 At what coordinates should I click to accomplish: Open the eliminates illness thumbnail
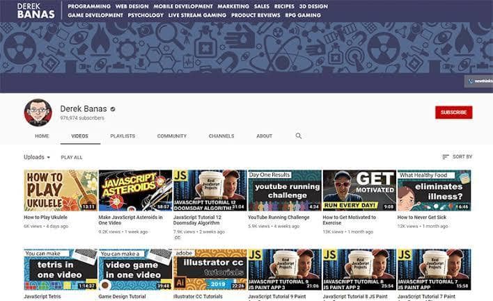435,190
